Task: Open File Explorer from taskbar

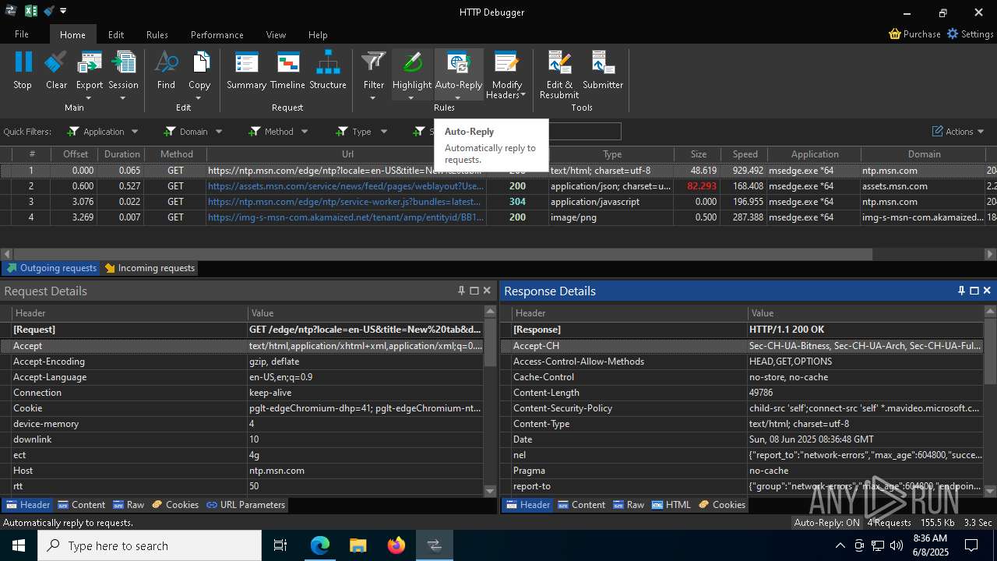Action: [x=358, y=545]
